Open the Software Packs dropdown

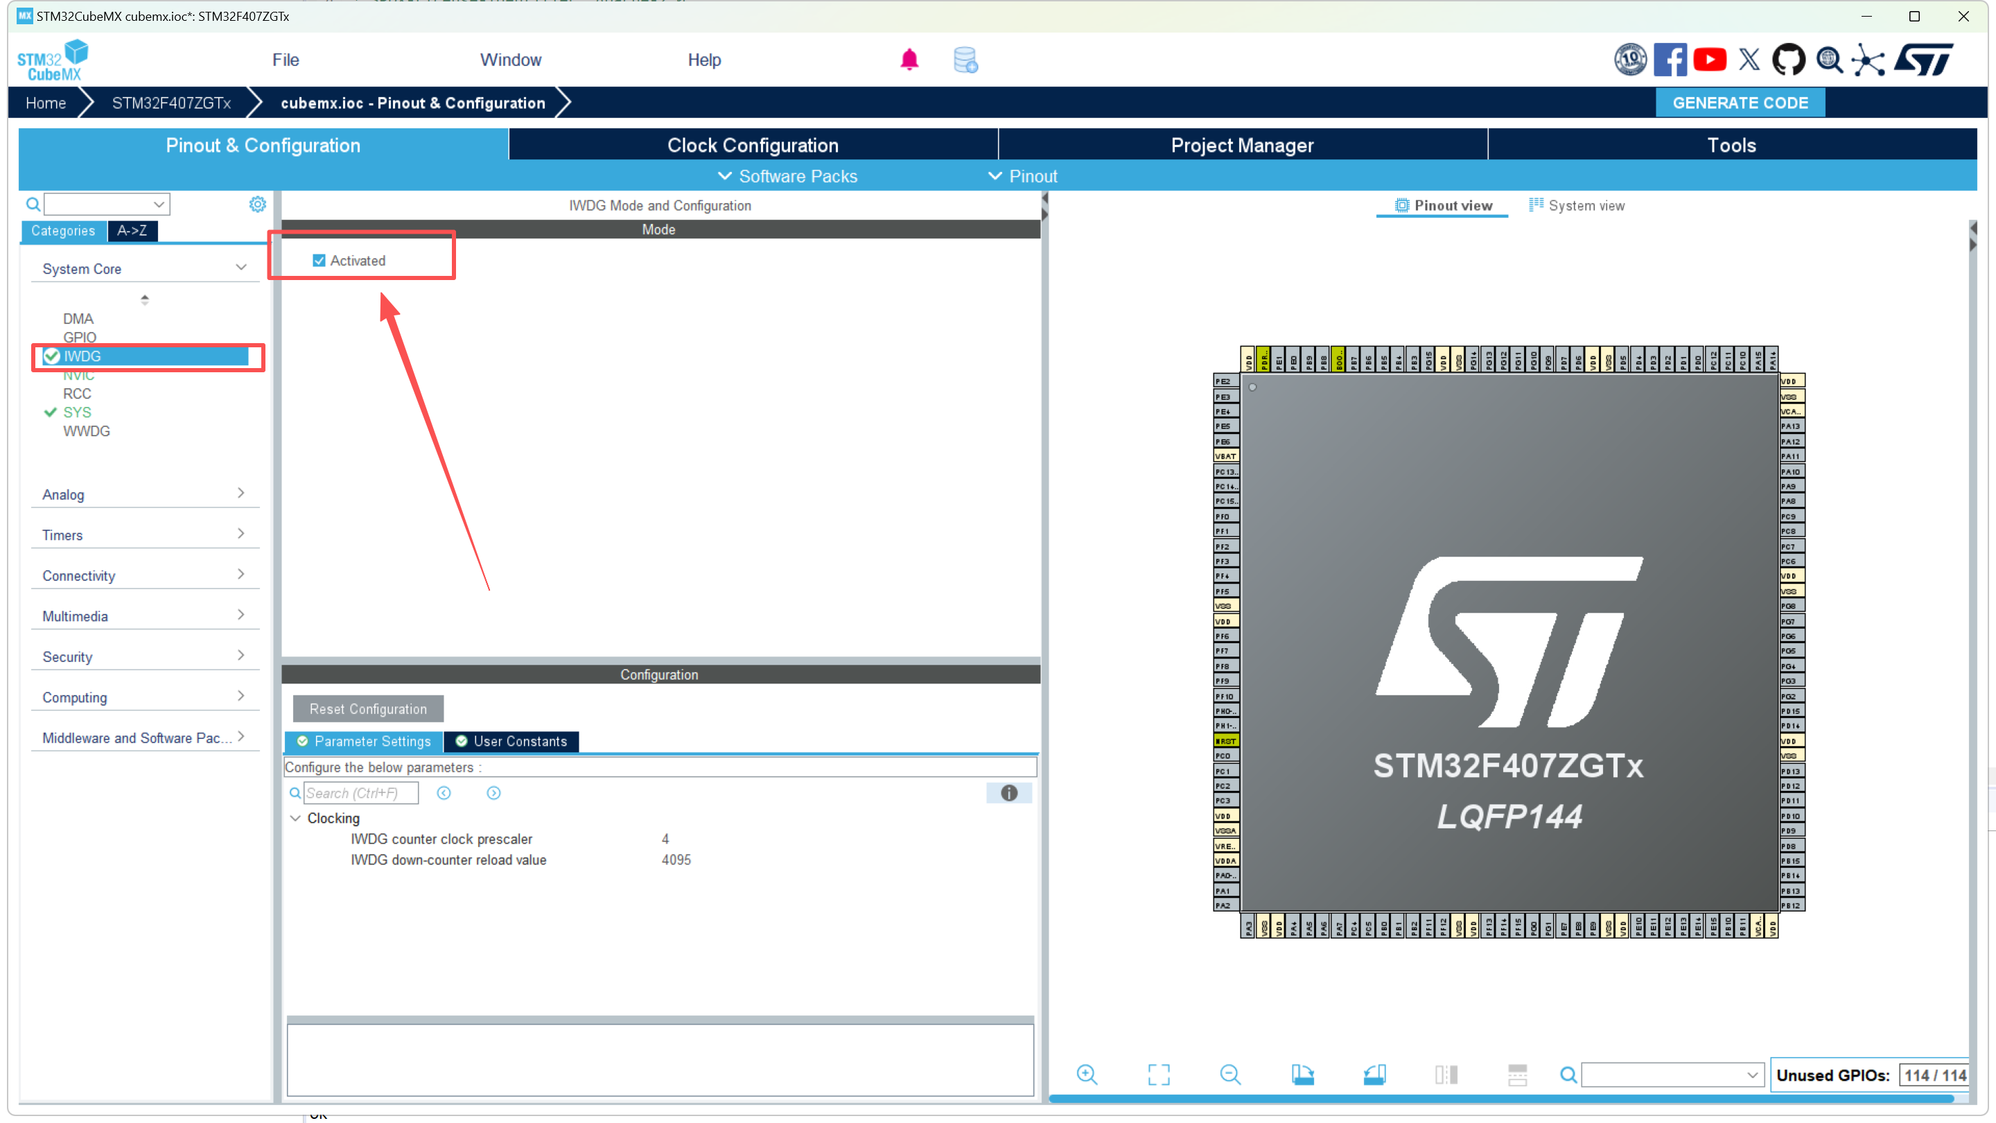click(x=788, y=176)
